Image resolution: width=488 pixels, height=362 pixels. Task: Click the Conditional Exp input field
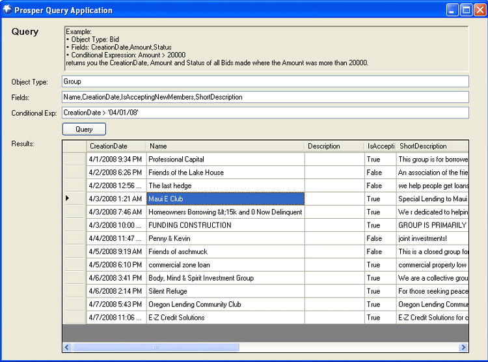265,113
